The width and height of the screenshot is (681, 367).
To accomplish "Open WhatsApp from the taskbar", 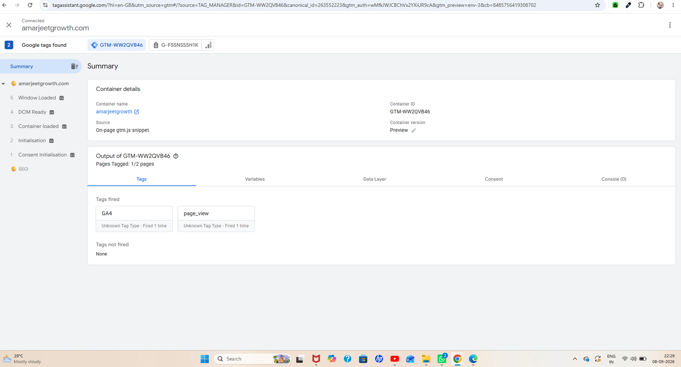I will click(442, 359).
